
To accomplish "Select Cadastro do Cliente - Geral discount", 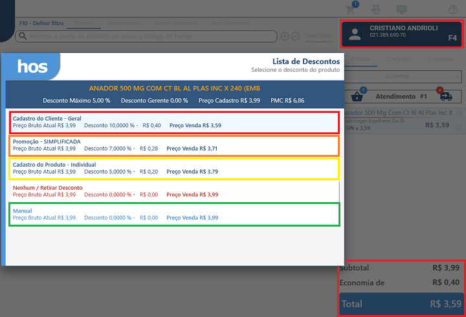I will 173,122.
